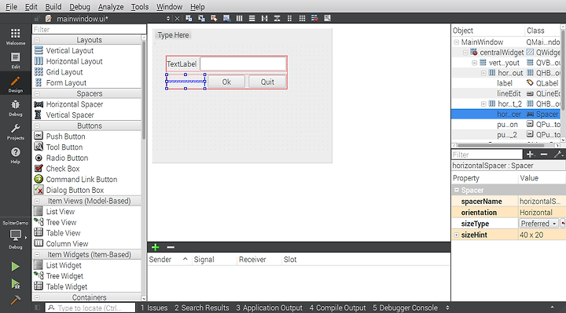Viewport: 566px width, 313px height.
Task: Select Tool Button in widget box
Action: click(x=64, y=147)
